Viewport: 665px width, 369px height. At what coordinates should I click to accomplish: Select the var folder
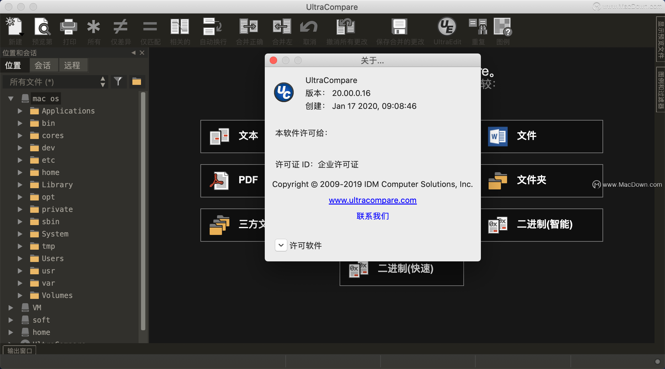pos(48,283)
